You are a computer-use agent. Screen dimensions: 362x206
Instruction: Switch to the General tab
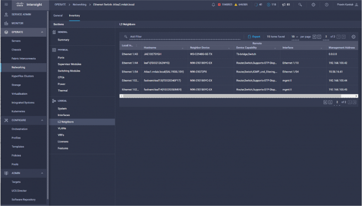click(58, 16)
